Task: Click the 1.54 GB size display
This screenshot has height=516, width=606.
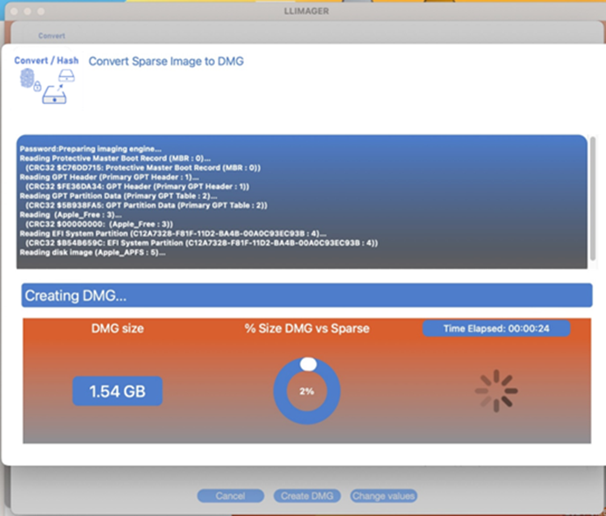Action: pos(116,391)
